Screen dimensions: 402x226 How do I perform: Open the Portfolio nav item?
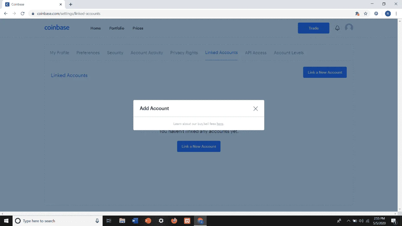tap(117, 28)
